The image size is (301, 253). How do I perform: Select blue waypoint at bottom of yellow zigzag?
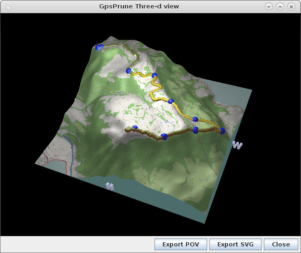point(171,101)
